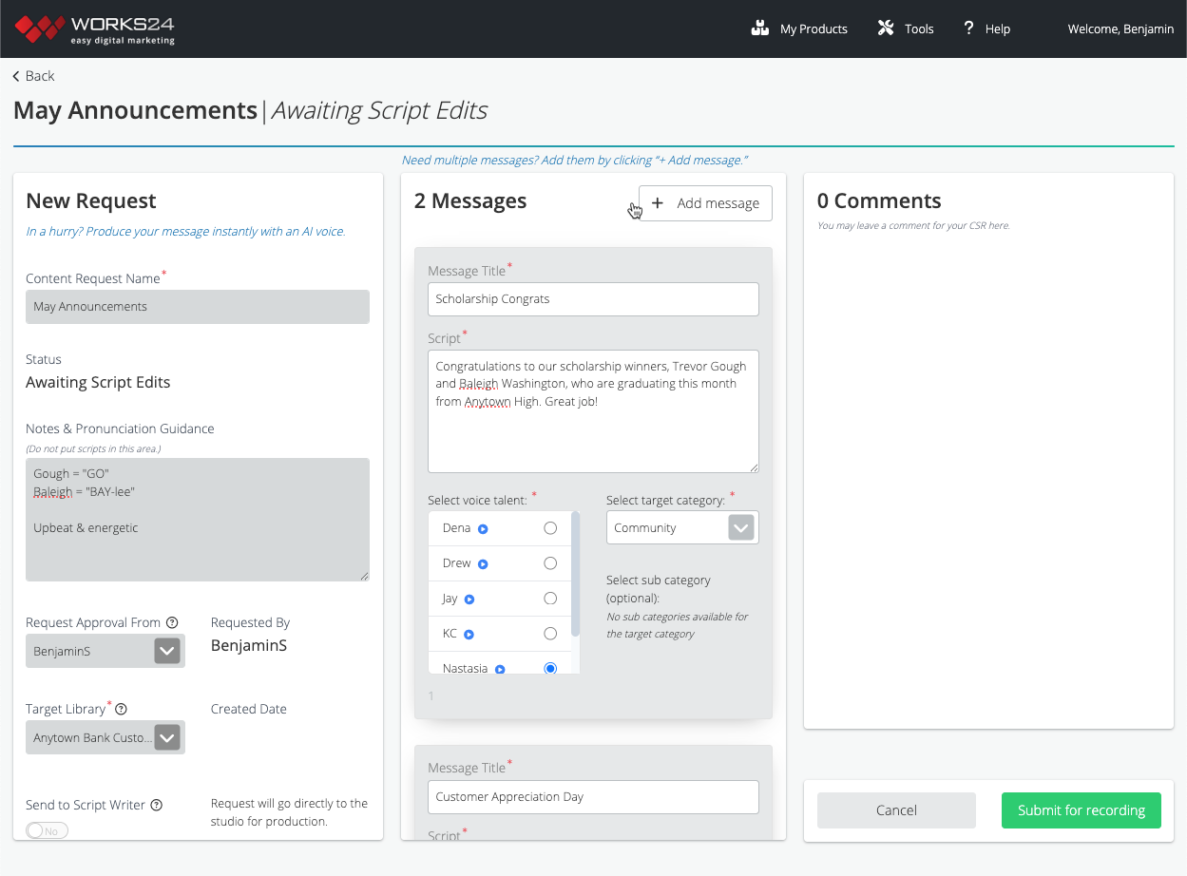The width and height of the screenshot is (1187, 876).
Task: Click May Announcements page title
Action: [x=135, y=110]
